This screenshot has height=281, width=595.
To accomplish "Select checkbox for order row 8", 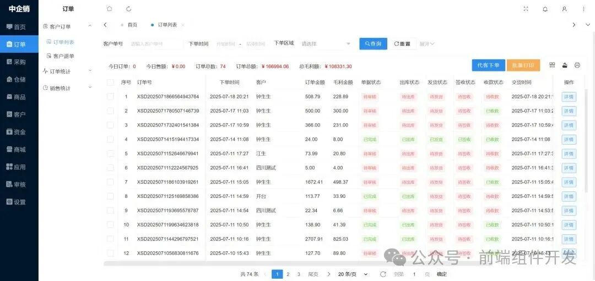I will click(110, 196).
